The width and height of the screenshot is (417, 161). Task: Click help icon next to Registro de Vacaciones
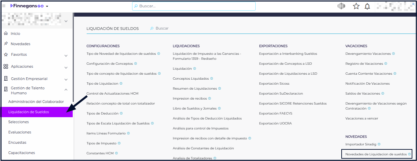pos(385,63)
